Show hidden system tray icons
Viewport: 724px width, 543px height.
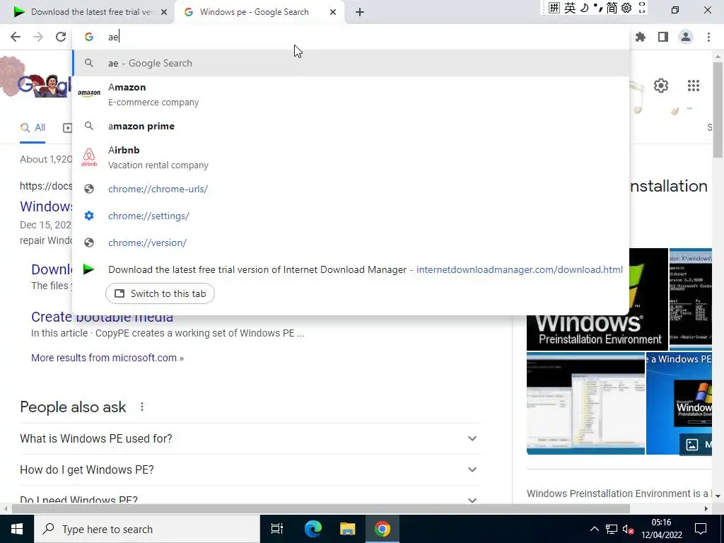click(594, 529)
